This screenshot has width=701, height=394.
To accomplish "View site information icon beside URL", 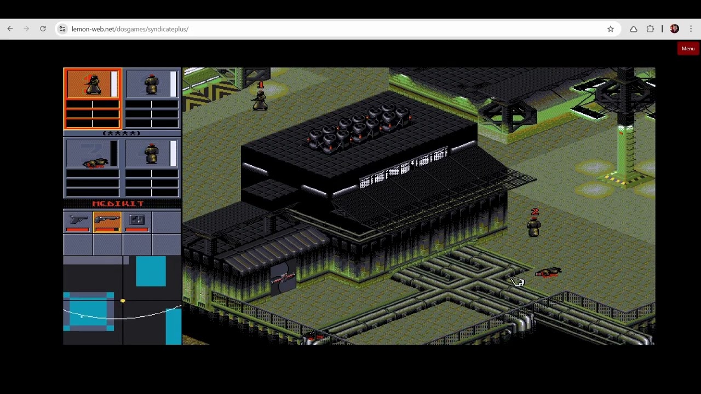I will coord(62,29).
